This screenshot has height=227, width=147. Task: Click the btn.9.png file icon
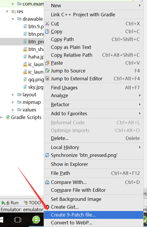click(25, 26)
